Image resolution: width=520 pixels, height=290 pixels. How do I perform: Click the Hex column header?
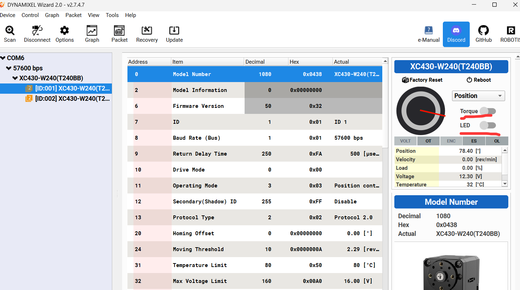[x=310, y=62]
